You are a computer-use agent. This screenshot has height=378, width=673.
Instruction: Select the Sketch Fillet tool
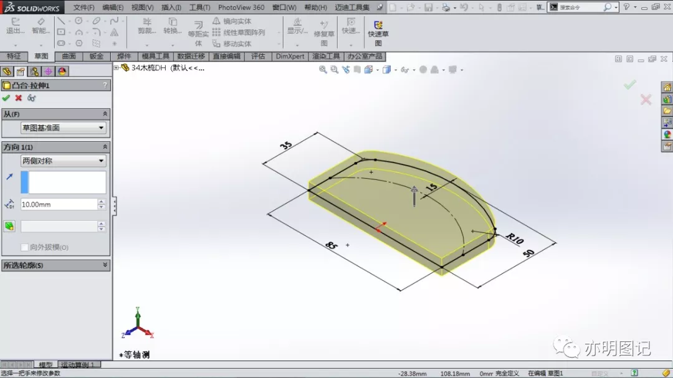[x=96, y=32]
